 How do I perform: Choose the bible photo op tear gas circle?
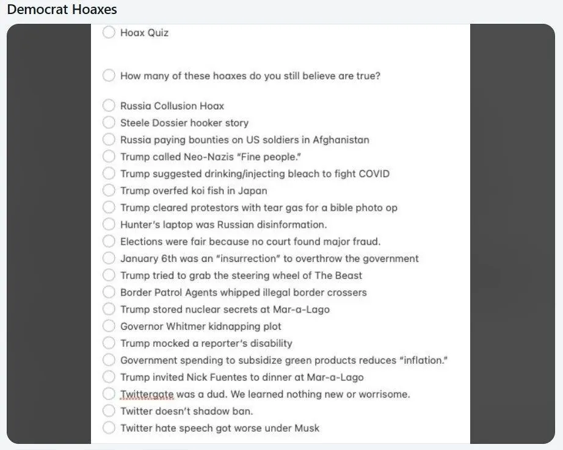pos(109,208)
